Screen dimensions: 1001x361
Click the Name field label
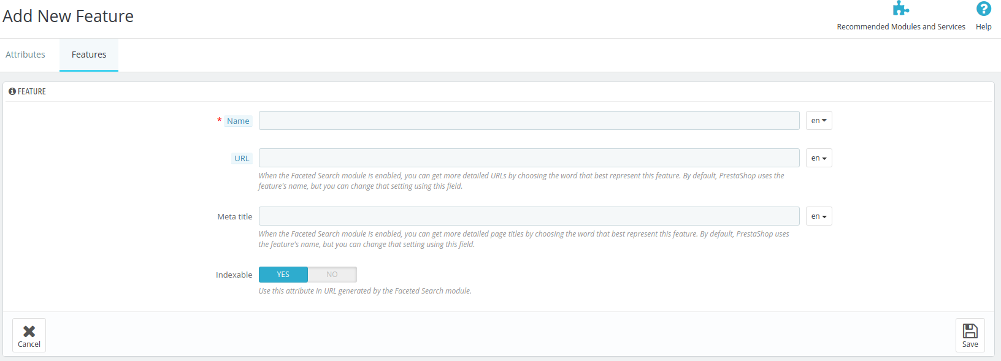[x=238, y=121]
